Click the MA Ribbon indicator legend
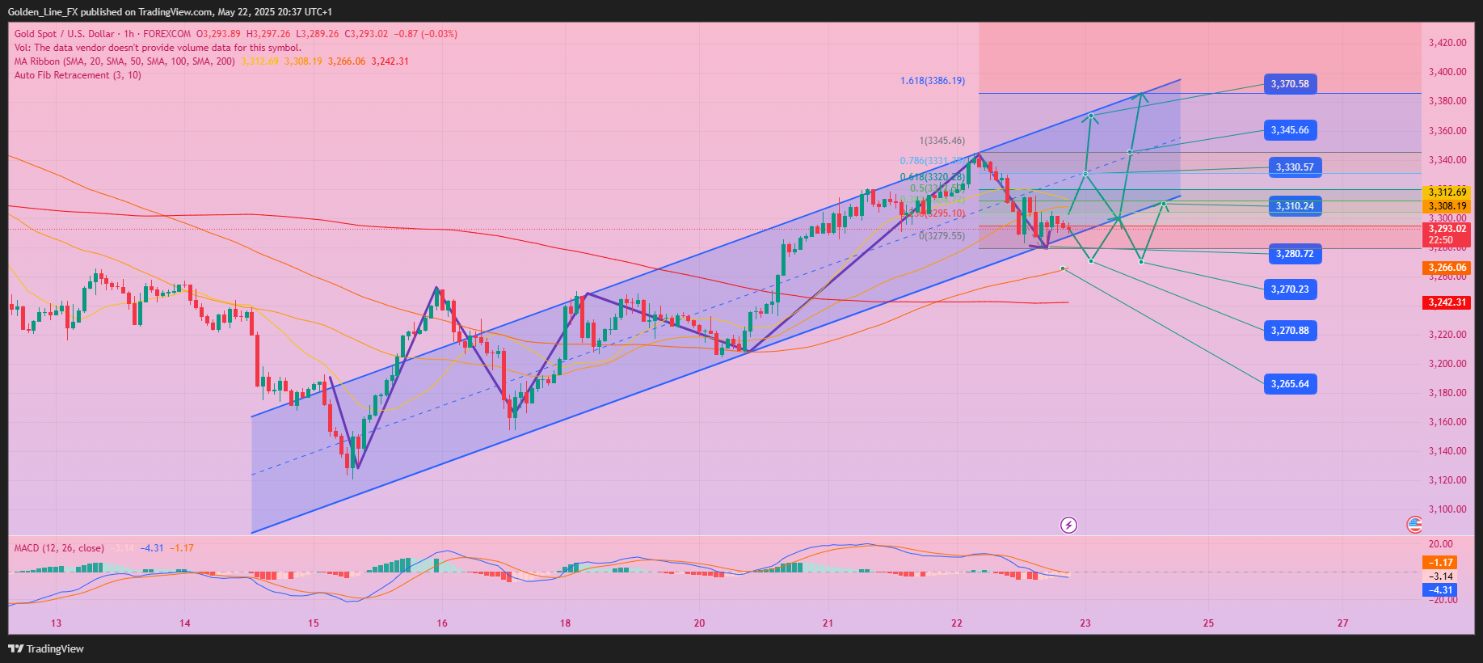The image size is (1483, 663). coord(124,61)
